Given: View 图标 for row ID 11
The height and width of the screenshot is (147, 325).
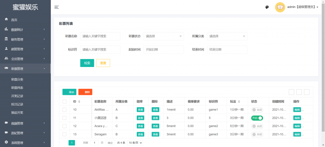Looking at the screenshot, I should (x=156, y=118).
